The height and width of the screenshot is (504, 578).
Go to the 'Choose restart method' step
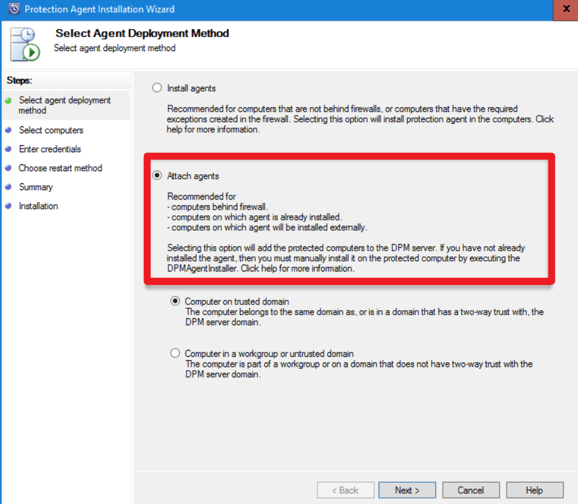[60, 168]
